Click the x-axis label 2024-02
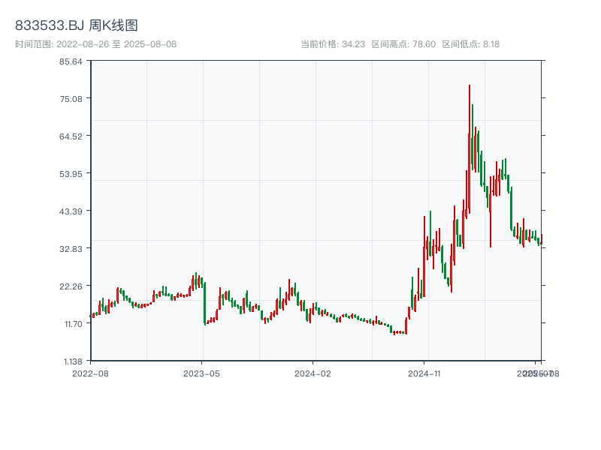The width and height of the screenshot is (601, 450). (x=313, y=373)
